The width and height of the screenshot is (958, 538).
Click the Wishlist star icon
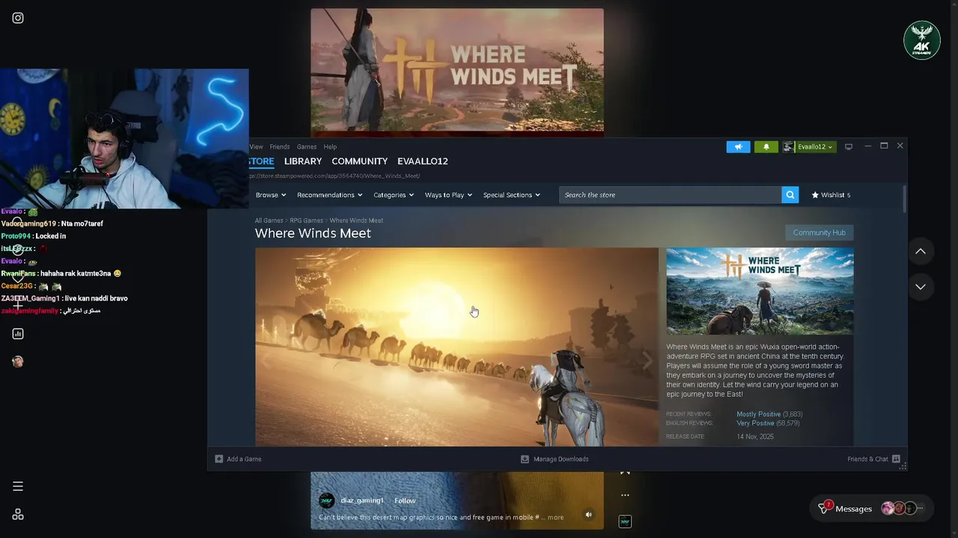tap(815, 195)
